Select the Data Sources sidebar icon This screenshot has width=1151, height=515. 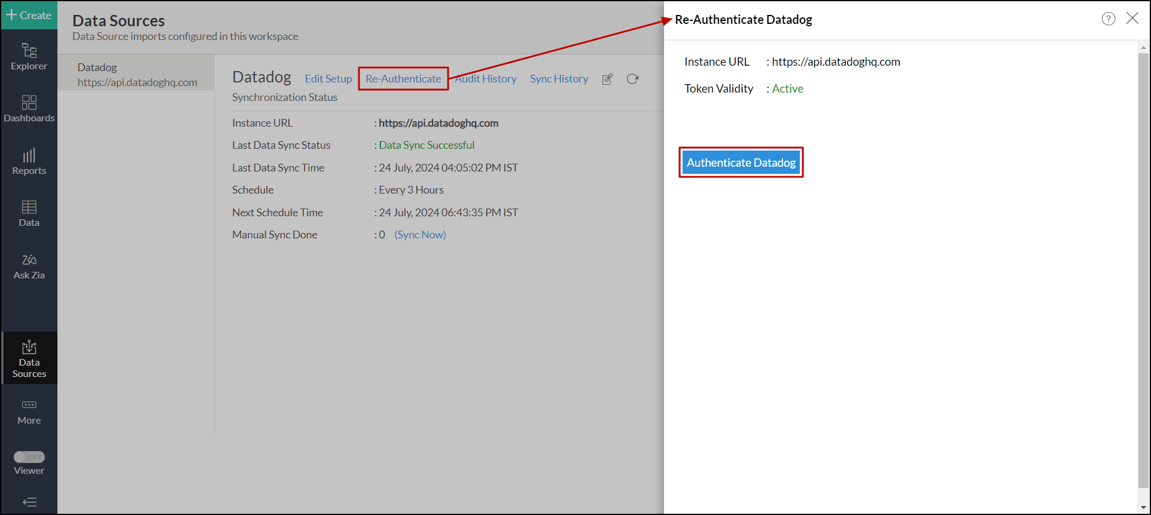[x=29, y=358]
